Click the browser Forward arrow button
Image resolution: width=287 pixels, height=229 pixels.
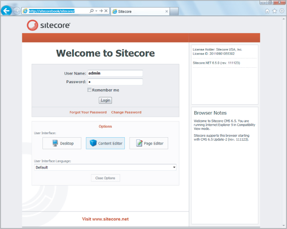(x=16, y=11)
